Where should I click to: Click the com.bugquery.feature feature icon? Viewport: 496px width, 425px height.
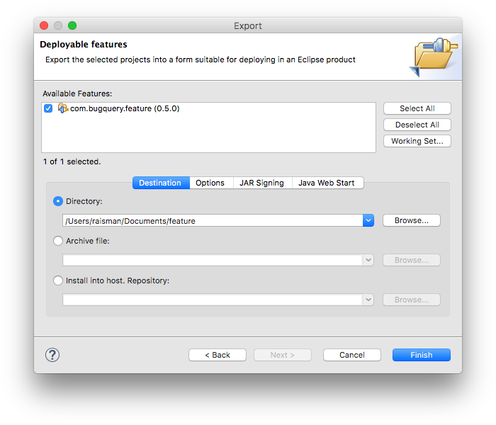pyautogui.click(x=63, y=108)
